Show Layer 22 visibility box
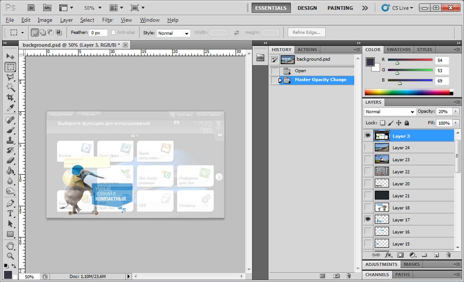 (x=368, y=171)
